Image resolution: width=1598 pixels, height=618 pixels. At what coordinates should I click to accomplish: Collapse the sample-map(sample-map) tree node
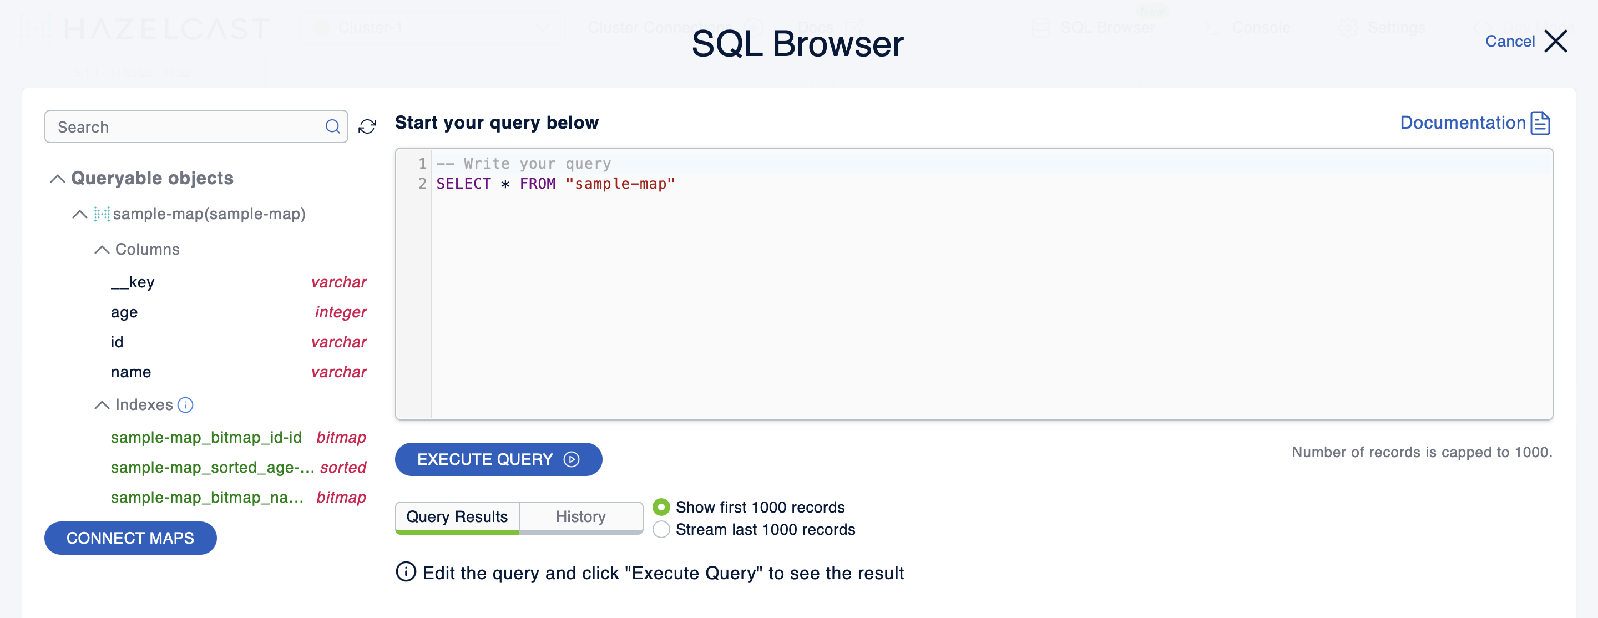[80, 214]
